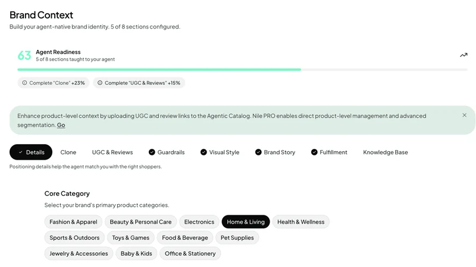Click Complete "Clone" +23% suggestion chip
476x267 pixels.
[x=54, y=82]
